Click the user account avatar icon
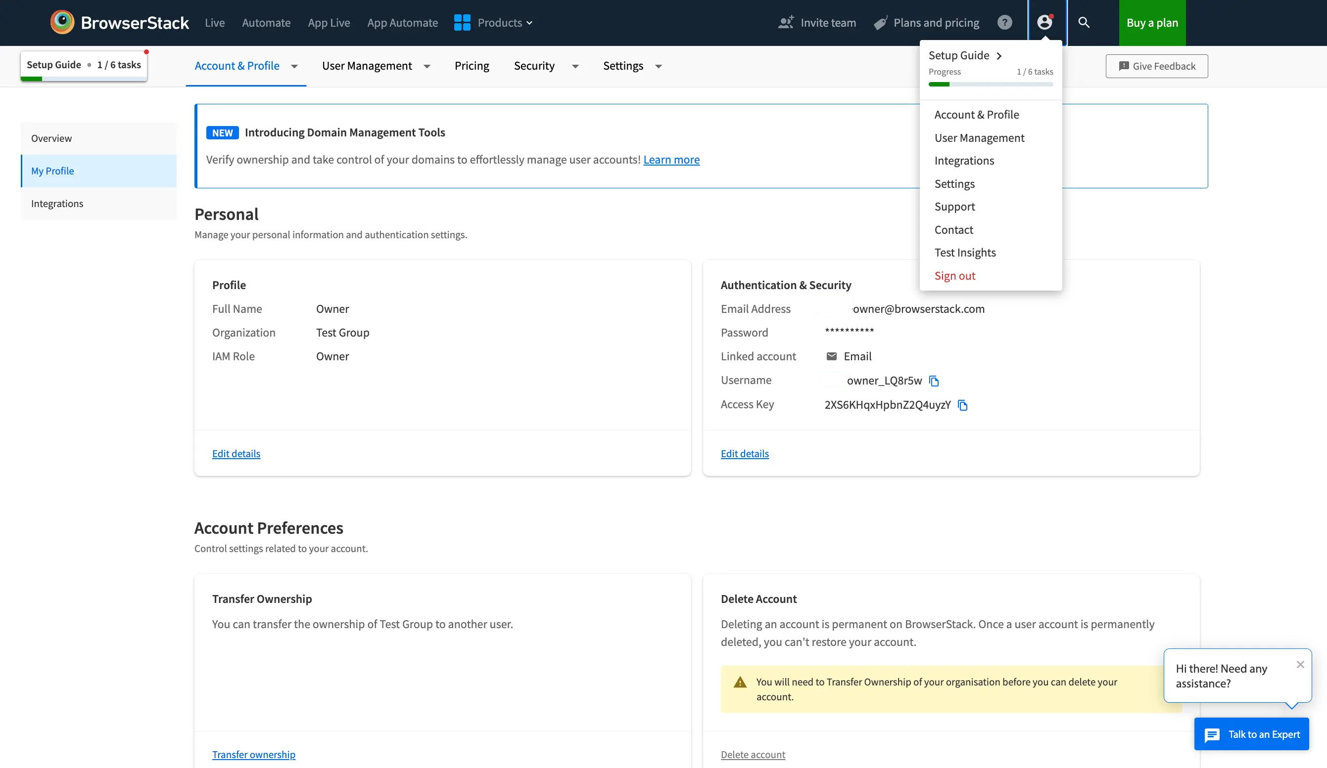1327x768 pixels. [x=1045, y=23]
